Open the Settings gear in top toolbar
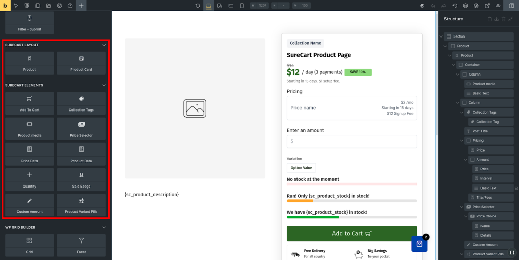 pos(59,6)
